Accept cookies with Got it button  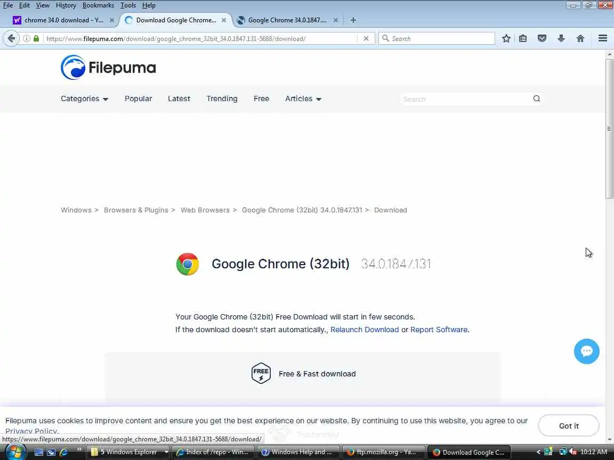tap(569, 425)
